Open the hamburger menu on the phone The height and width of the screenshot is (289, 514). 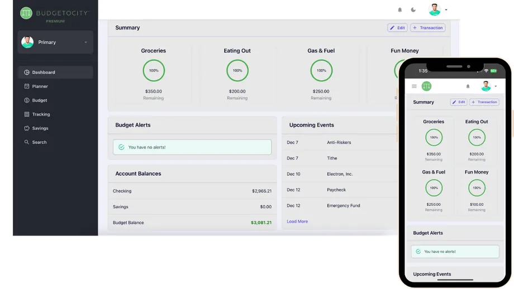pos(414,86)
